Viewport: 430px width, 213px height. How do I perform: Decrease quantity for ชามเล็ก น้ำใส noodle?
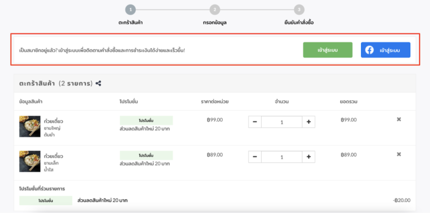255,157
